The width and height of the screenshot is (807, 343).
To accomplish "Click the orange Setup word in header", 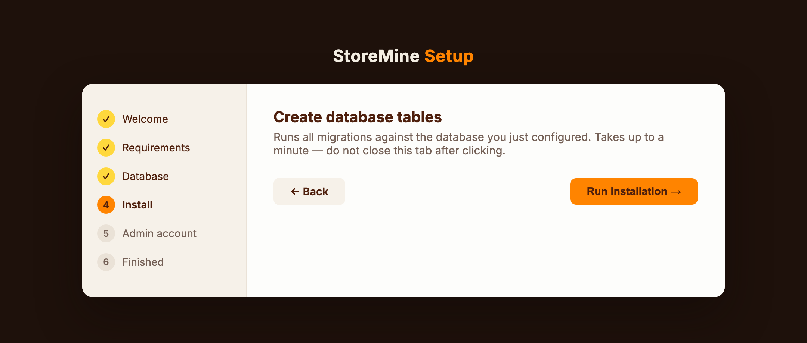I will pos(449,56).
